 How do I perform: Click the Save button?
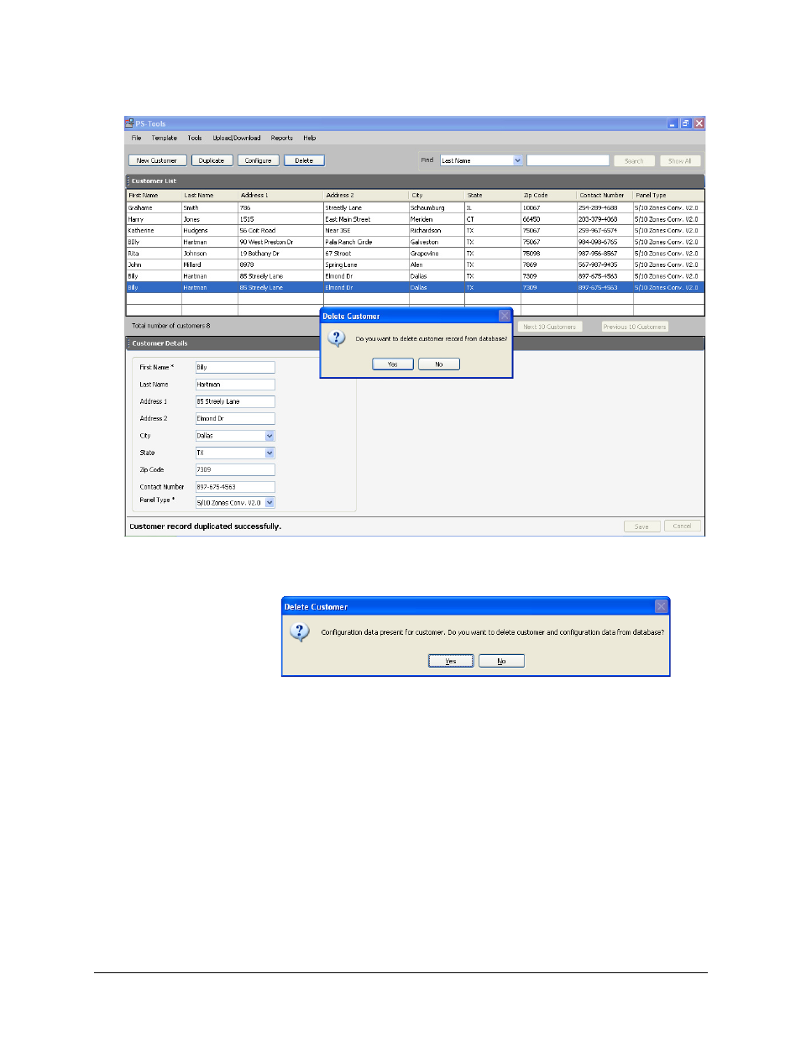coord(641,526)
